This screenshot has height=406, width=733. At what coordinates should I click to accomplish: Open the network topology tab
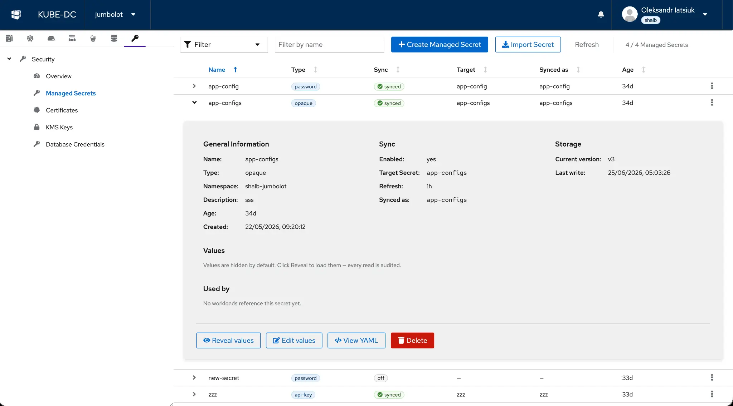pyautogui.click(x=72, y=38)
